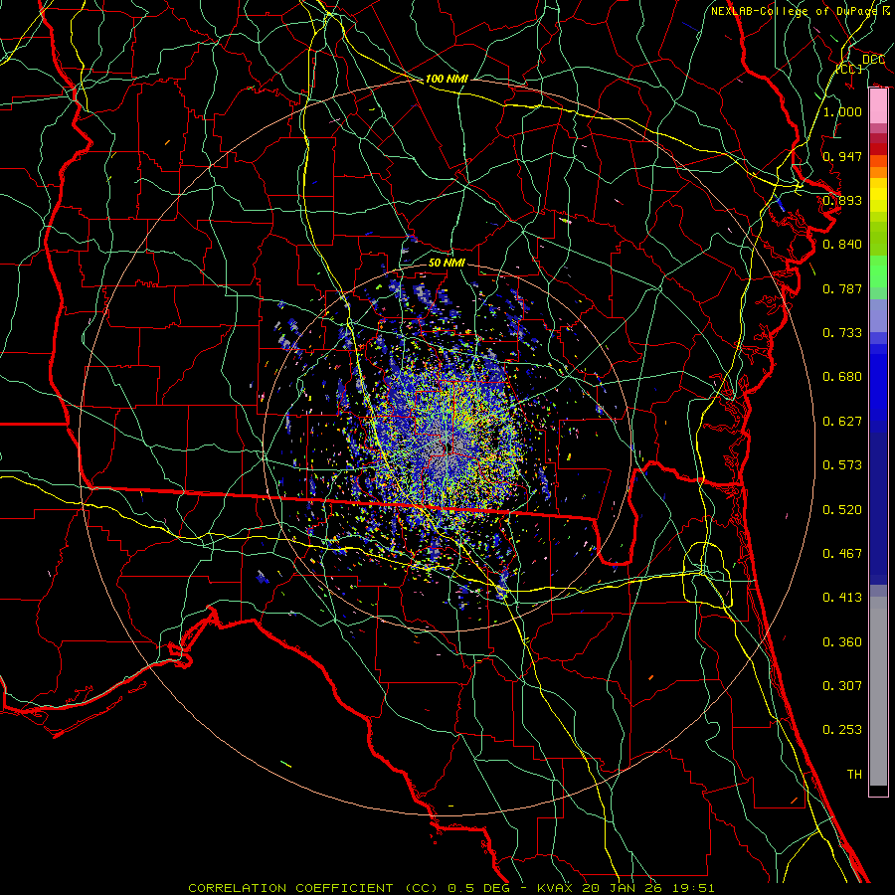
Task: Pick the black swatch at the scale bottom
Action: [x=878, y=790]
